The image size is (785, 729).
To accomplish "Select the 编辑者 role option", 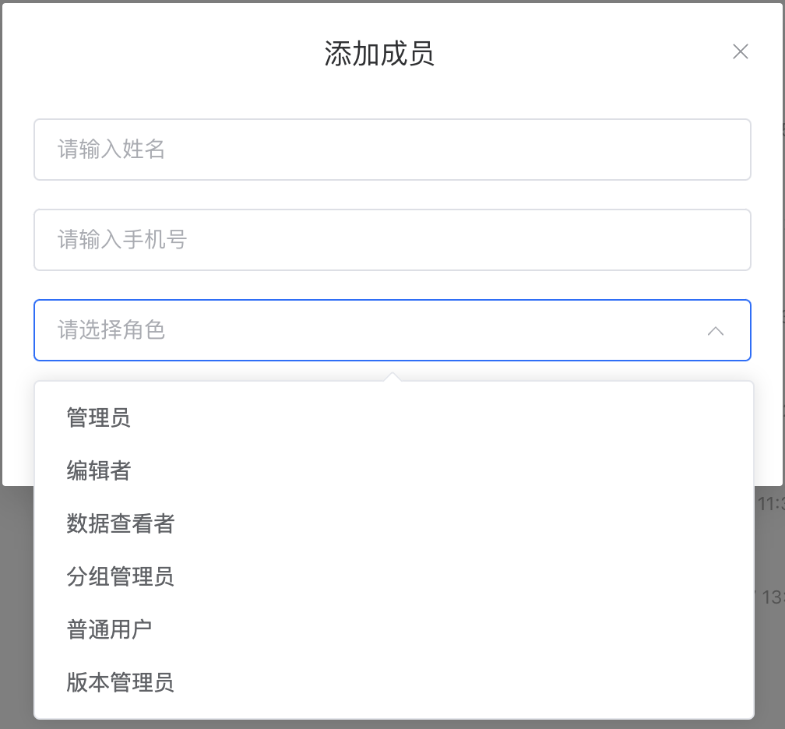I will 393,470.
